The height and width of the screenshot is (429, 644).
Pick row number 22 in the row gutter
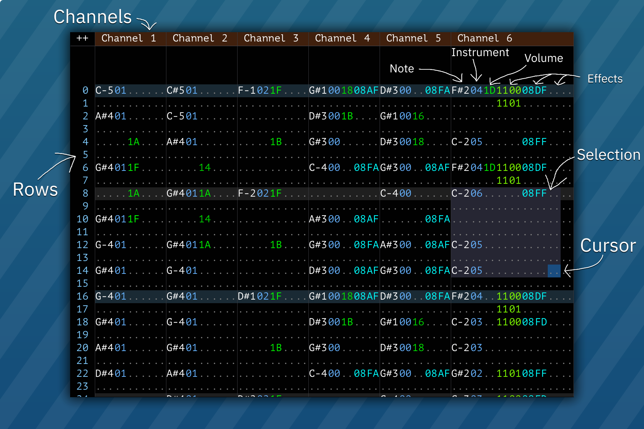pyautogui.click(x=82, y=374)
